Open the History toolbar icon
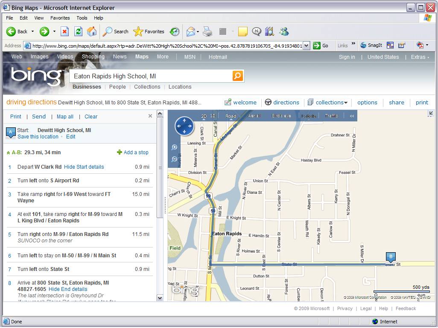Viewport: 438px width, 328px height. point(175,32)
